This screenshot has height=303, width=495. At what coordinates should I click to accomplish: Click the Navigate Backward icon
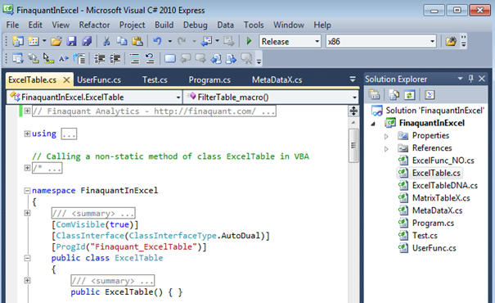pyautogui.click(x=207, y=41)
